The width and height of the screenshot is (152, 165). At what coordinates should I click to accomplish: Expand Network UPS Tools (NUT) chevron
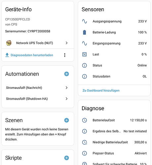66,43
